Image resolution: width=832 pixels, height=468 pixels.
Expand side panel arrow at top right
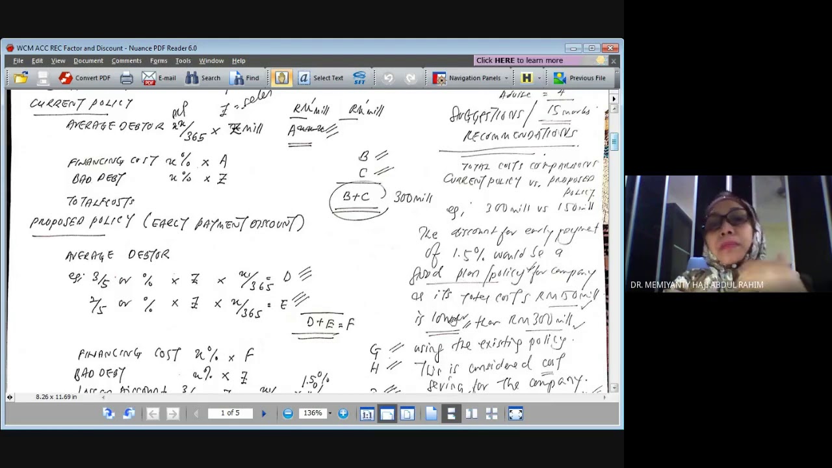[x=614, y=99]
